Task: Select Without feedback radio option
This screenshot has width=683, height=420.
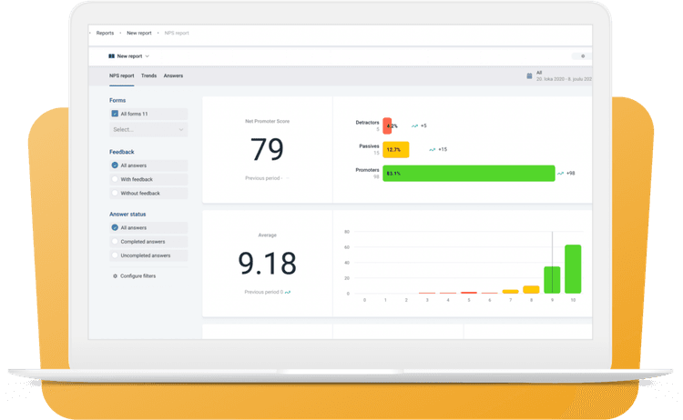Action: [115, 193]
